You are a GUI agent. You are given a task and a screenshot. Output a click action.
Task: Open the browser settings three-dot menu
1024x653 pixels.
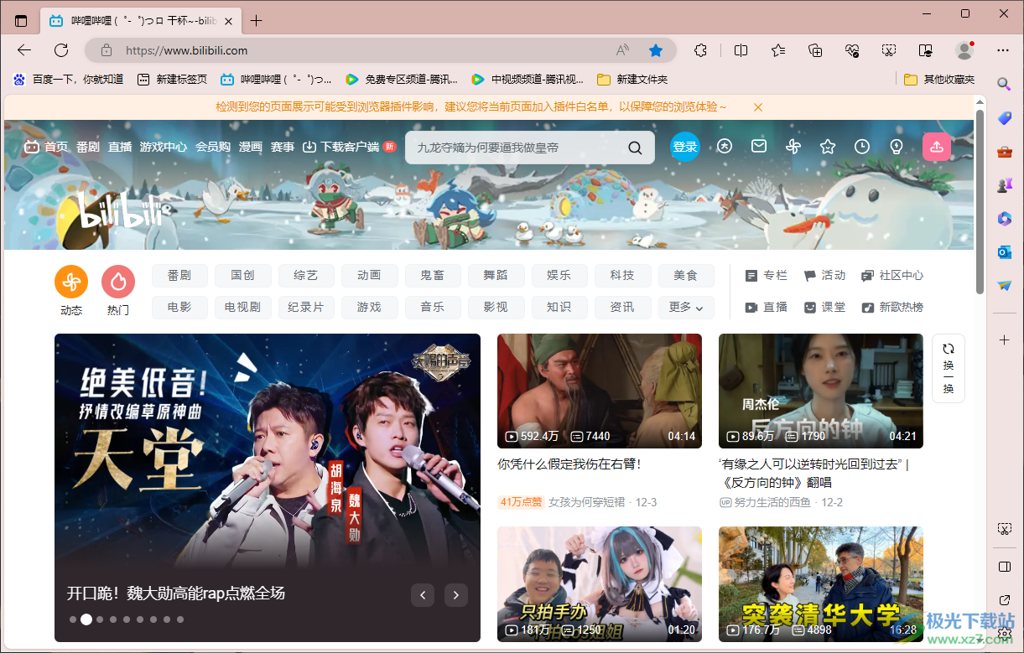(x=1003, y=50)
